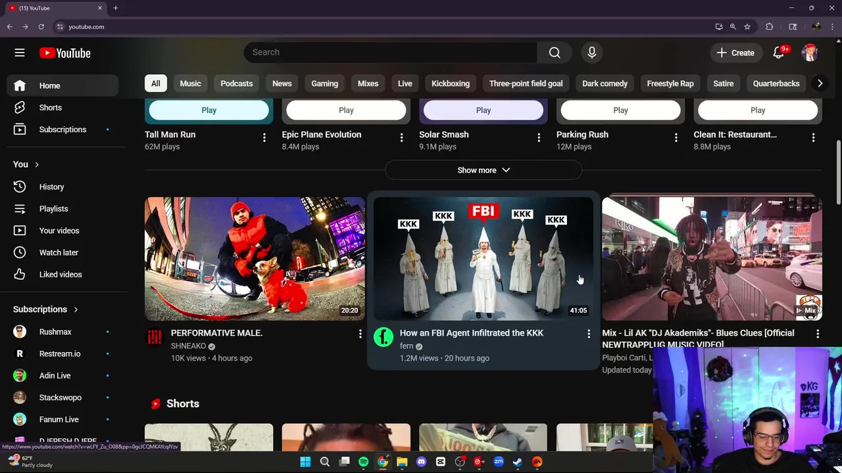This screenshot has height=473, width=842.
Task: Open more options for Tall Man Run
Action: tap(264, 137)
